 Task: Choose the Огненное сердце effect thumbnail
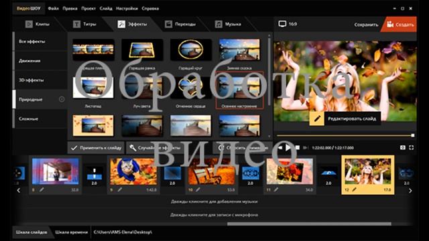pos(190,88)
